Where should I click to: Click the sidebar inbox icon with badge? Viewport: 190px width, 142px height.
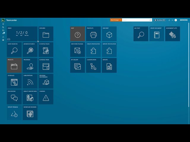pyautogui.click(x=3, y=33)
